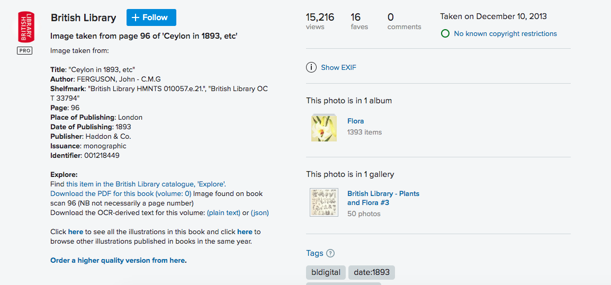Viewport: 611px width, 285px height.
Task: Open British Library - Plants and Flora #3 link
Action: [383, 198]
